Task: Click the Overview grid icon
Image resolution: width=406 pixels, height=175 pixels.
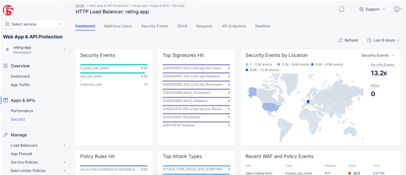Action: point(6,66)
